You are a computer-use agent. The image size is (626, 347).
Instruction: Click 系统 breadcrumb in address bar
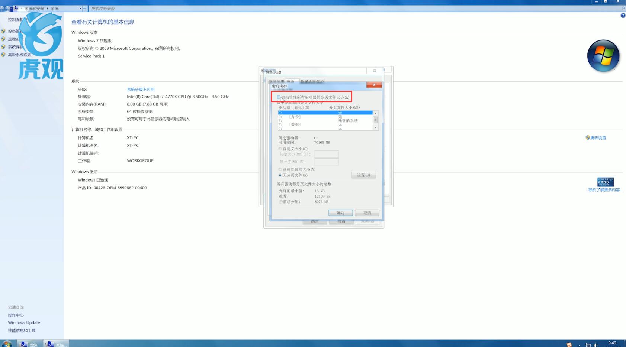click(x=55, y=9)
